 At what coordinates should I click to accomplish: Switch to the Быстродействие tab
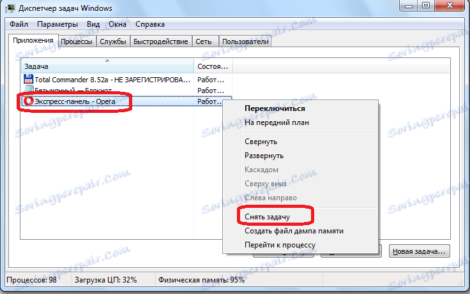(x=161, y=41)
